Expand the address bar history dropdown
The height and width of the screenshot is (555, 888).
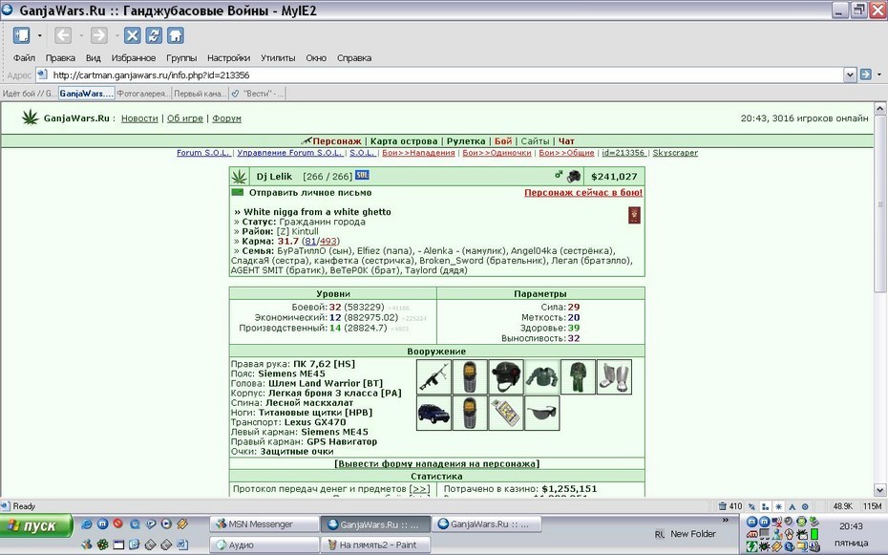click(x=850, y=75)
